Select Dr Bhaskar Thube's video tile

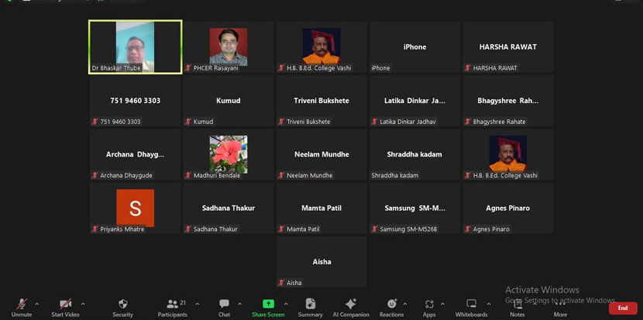[x=136, y=46]
